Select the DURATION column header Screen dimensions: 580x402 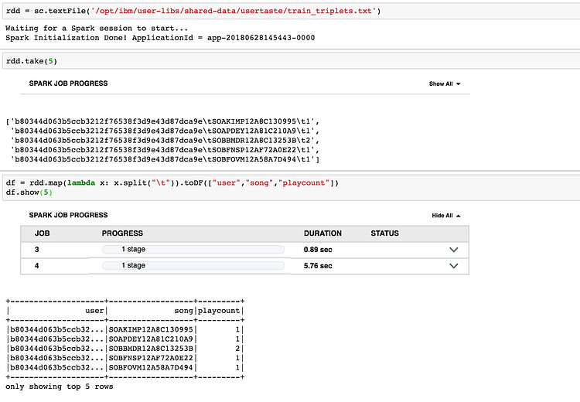pos(322,233)
